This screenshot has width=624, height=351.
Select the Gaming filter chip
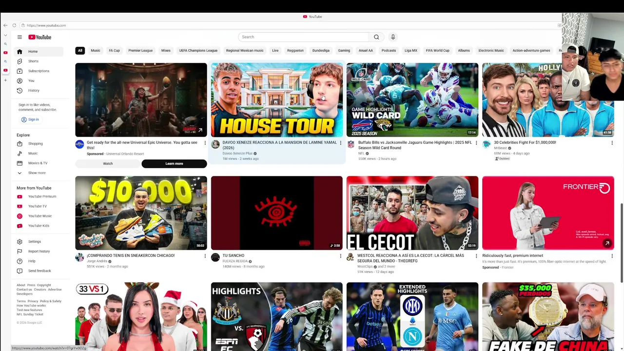344,50
